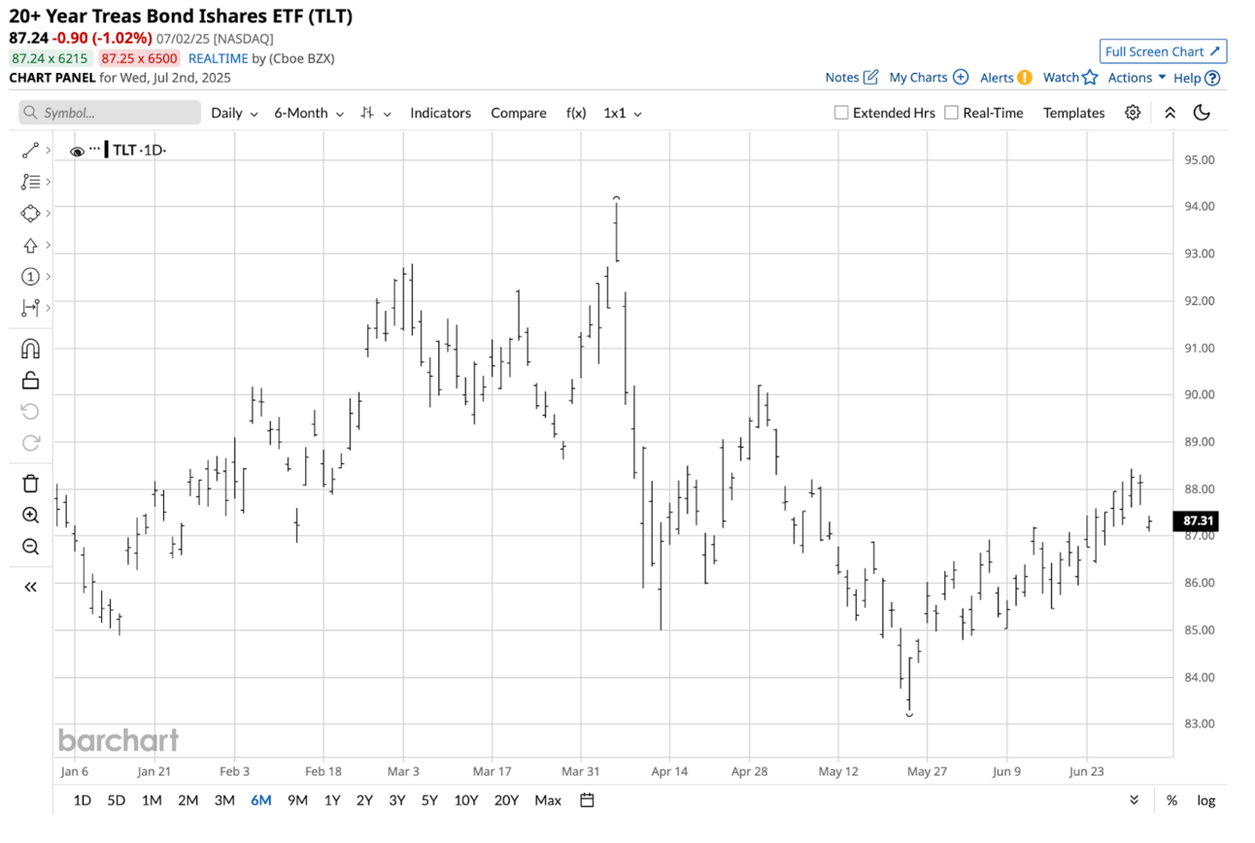Click the Alerts link

coord(997,78)
